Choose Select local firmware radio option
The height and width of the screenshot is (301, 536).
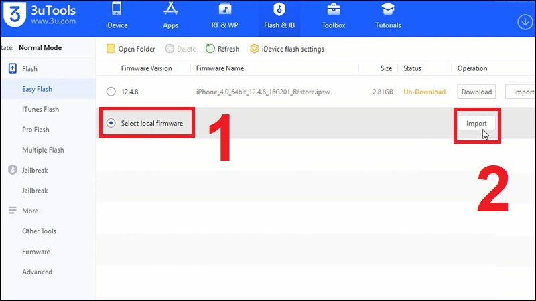click(x=111, y=123)
